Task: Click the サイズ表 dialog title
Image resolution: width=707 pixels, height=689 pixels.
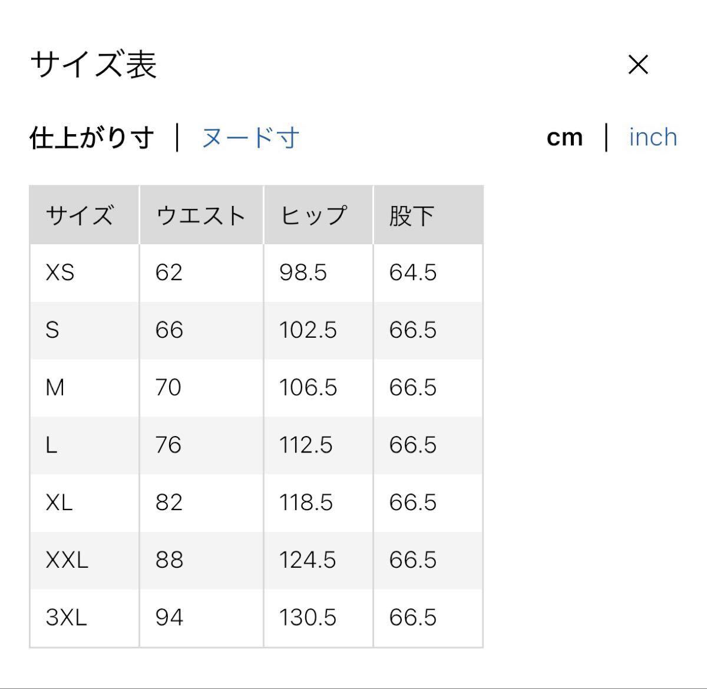Action: (93, 65)
